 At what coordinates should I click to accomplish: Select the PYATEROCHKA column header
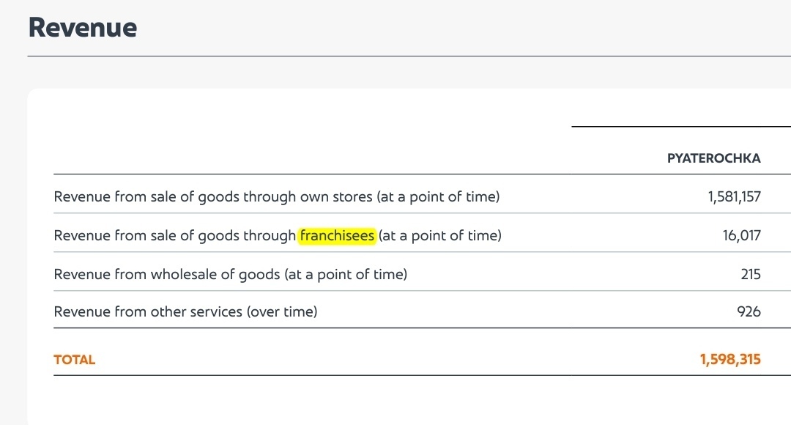pos(713,158)
